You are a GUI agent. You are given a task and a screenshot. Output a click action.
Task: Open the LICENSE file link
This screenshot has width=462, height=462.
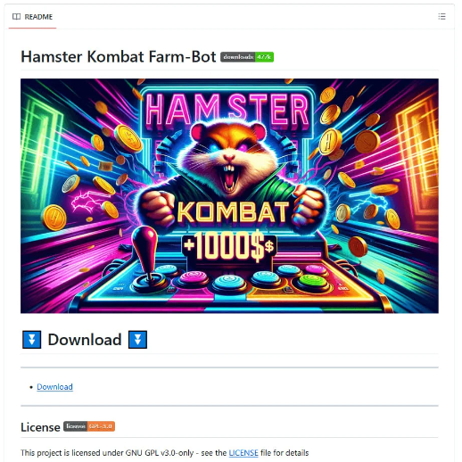[243, 453]
